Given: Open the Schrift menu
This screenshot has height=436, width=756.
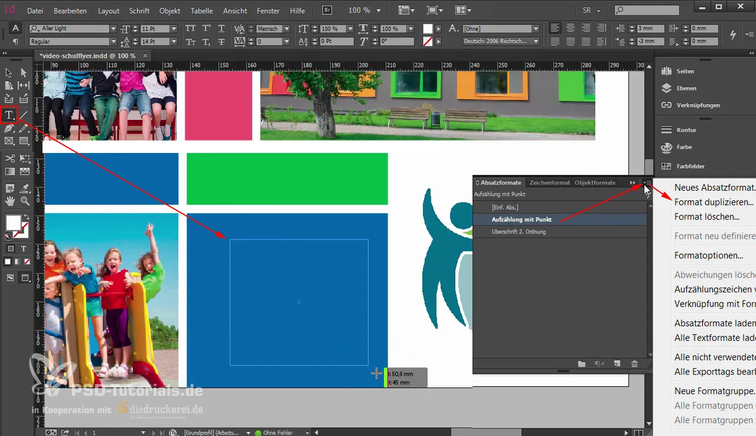Looking at the screenshot, I should [x=139, y=11].
